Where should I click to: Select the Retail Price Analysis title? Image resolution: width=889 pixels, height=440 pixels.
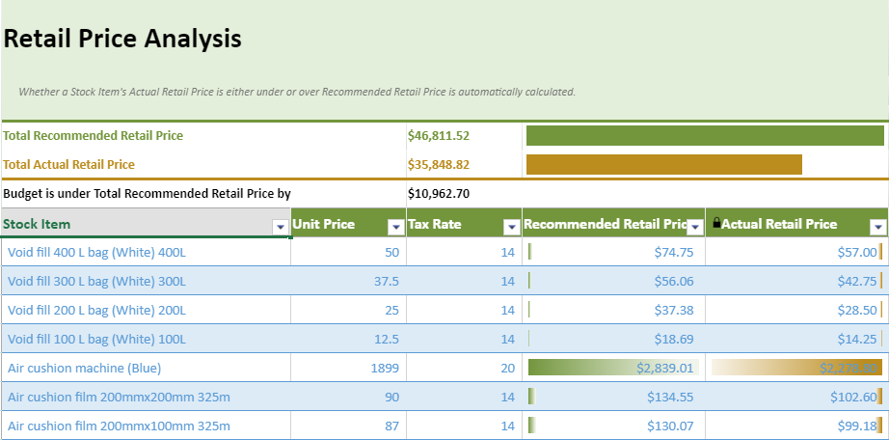tap(122, 40)
